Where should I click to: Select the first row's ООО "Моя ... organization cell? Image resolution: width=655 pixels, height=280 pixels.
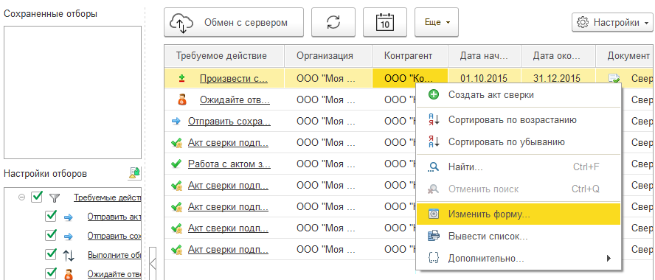(x=328, y=78)
